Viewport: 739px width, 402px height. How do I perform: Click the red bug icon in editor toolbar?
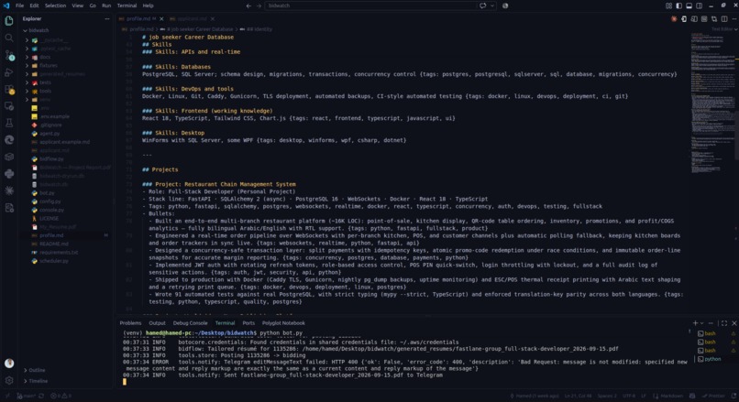(x=674, y=19)
